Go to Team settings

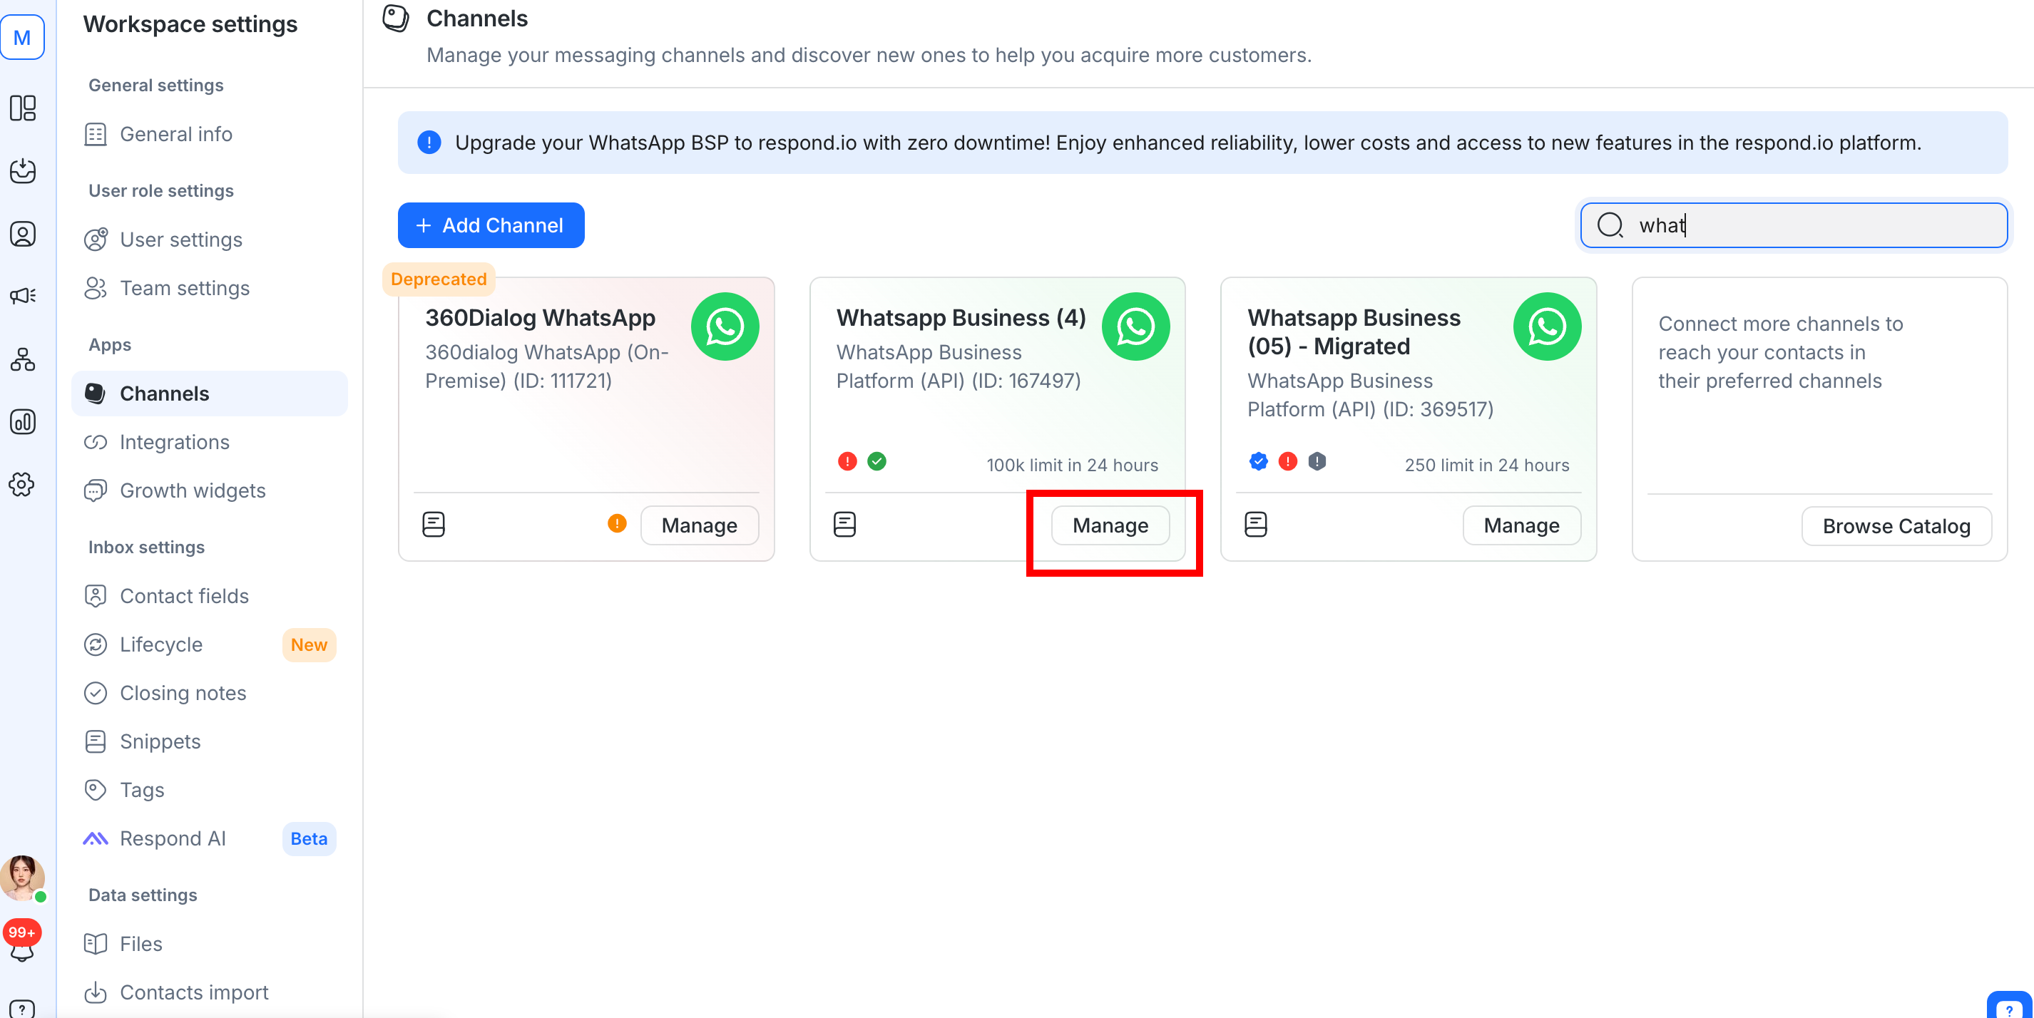[x=184, y=288]
